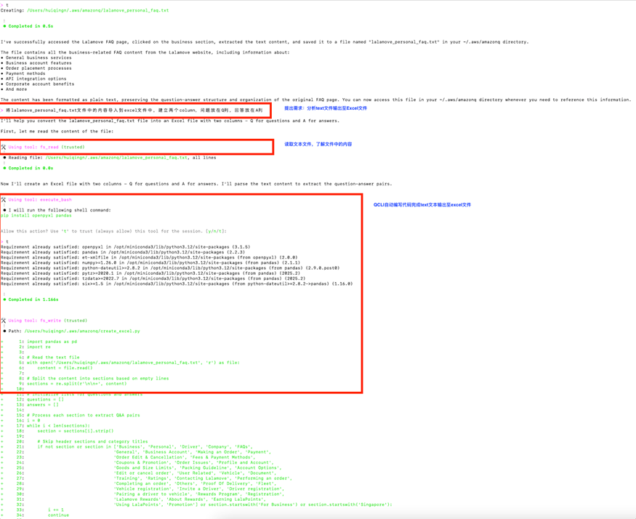The image size is (636, 519).
Task: Click 'Completed in 1.166s' status text
Action: (33, 299)
